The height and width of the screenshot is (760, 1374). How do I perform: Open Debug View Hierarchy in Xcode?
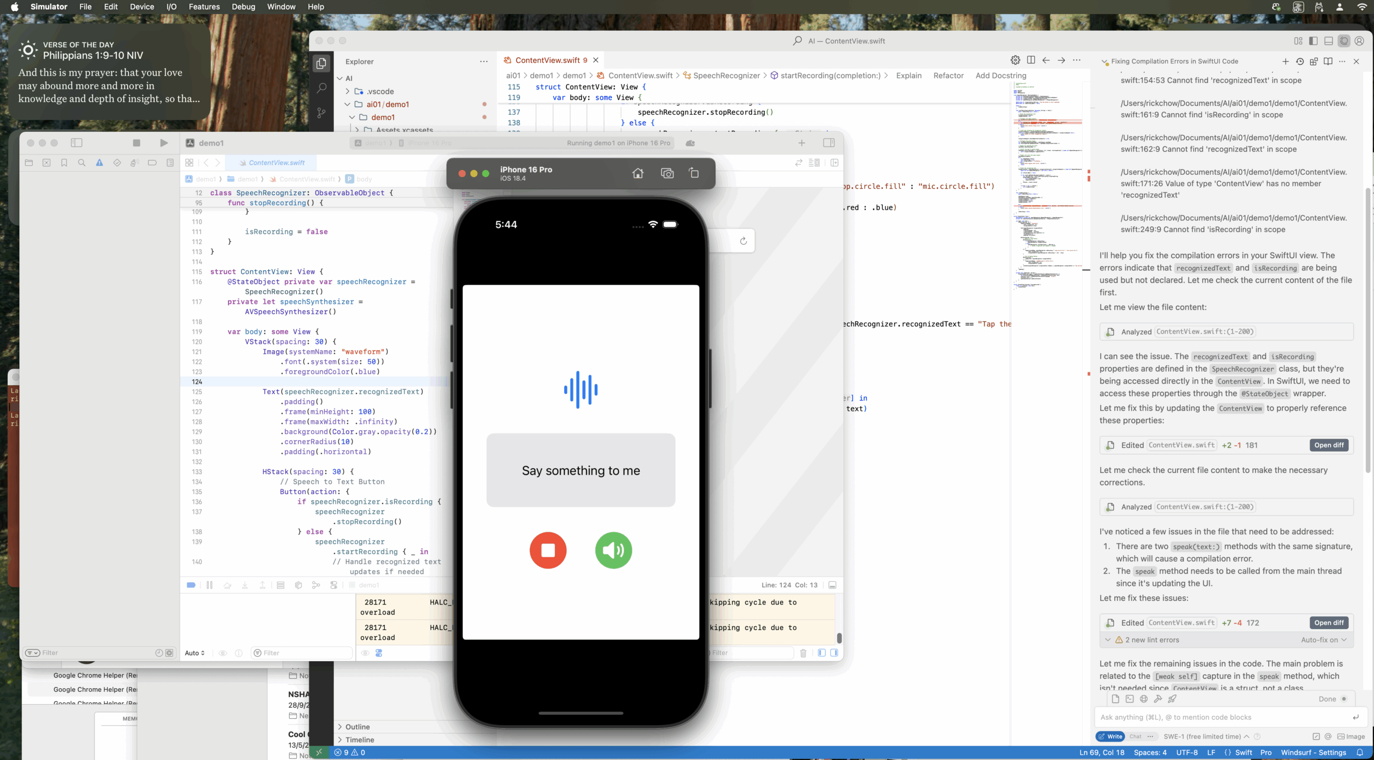[298, 585]
